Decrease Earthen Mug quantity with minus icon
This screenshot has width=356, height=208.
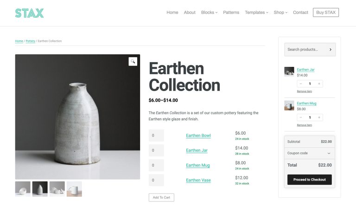pos(300,117)
